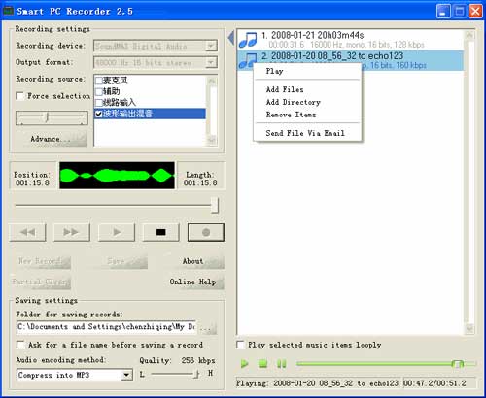
Task: Click the About button
Action: [193, 261]
